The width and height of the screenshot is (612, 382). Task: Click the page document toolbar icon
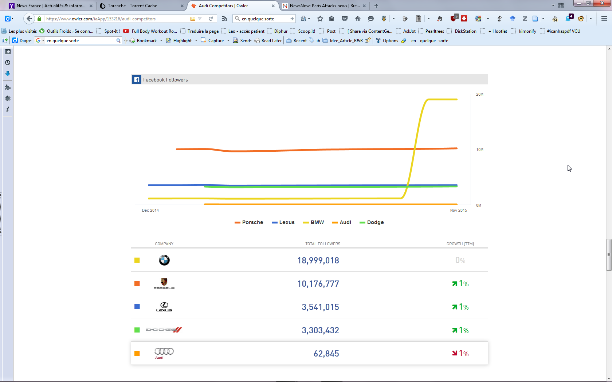(535, 19)
